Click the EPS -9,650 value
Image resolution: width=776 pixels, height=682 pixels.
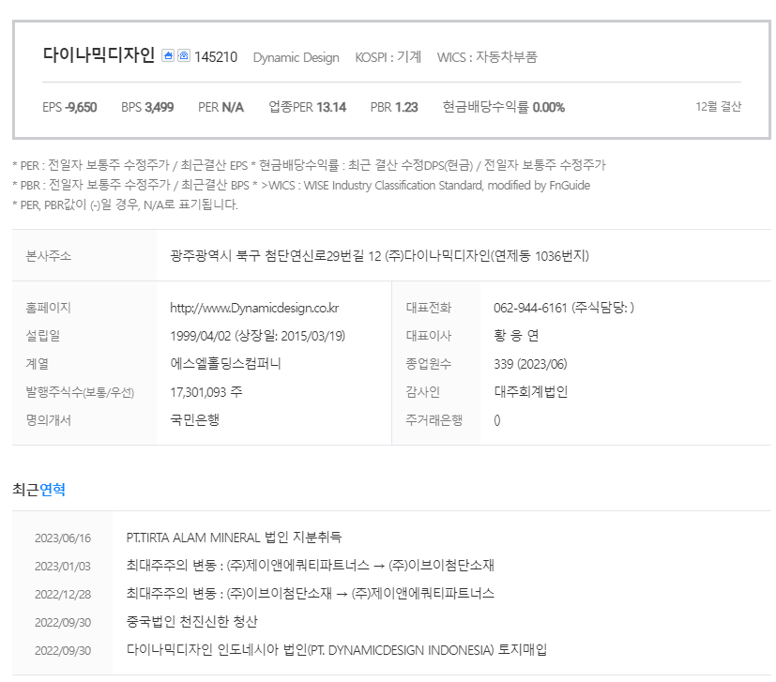click(69, 107)
